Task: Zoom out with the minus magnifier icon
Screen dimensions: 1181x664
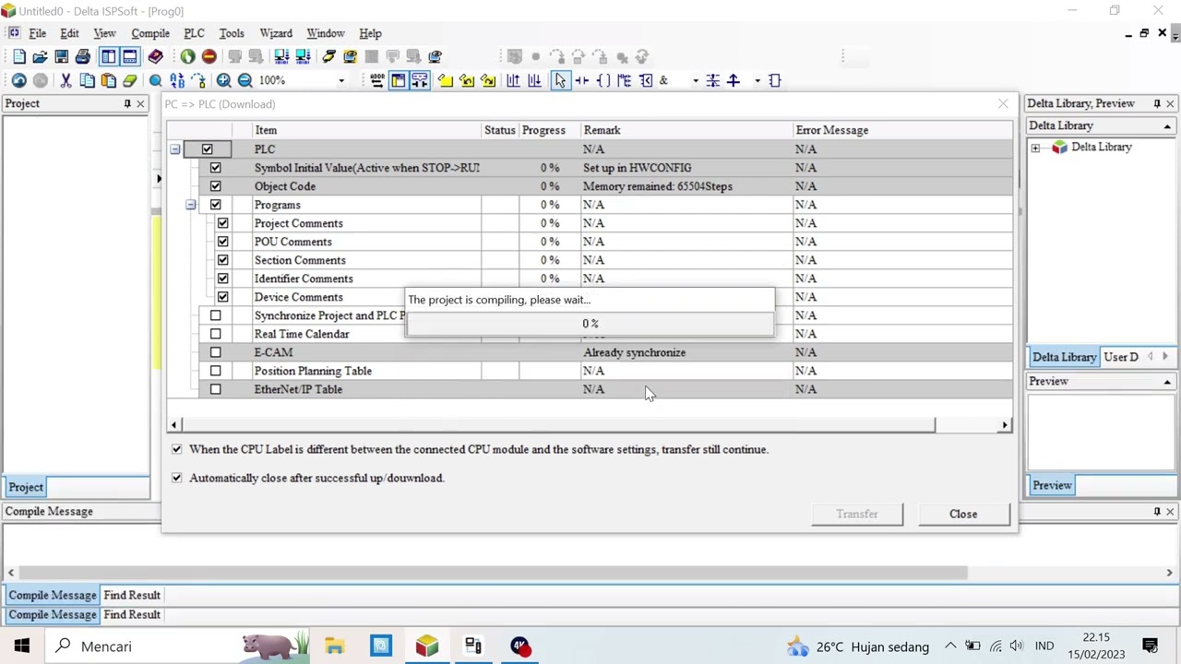Action: coord(245,81)
